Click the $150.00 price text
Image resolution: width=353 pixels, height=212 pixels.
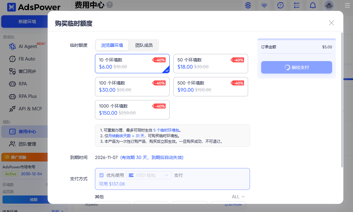tap(108, 113)
